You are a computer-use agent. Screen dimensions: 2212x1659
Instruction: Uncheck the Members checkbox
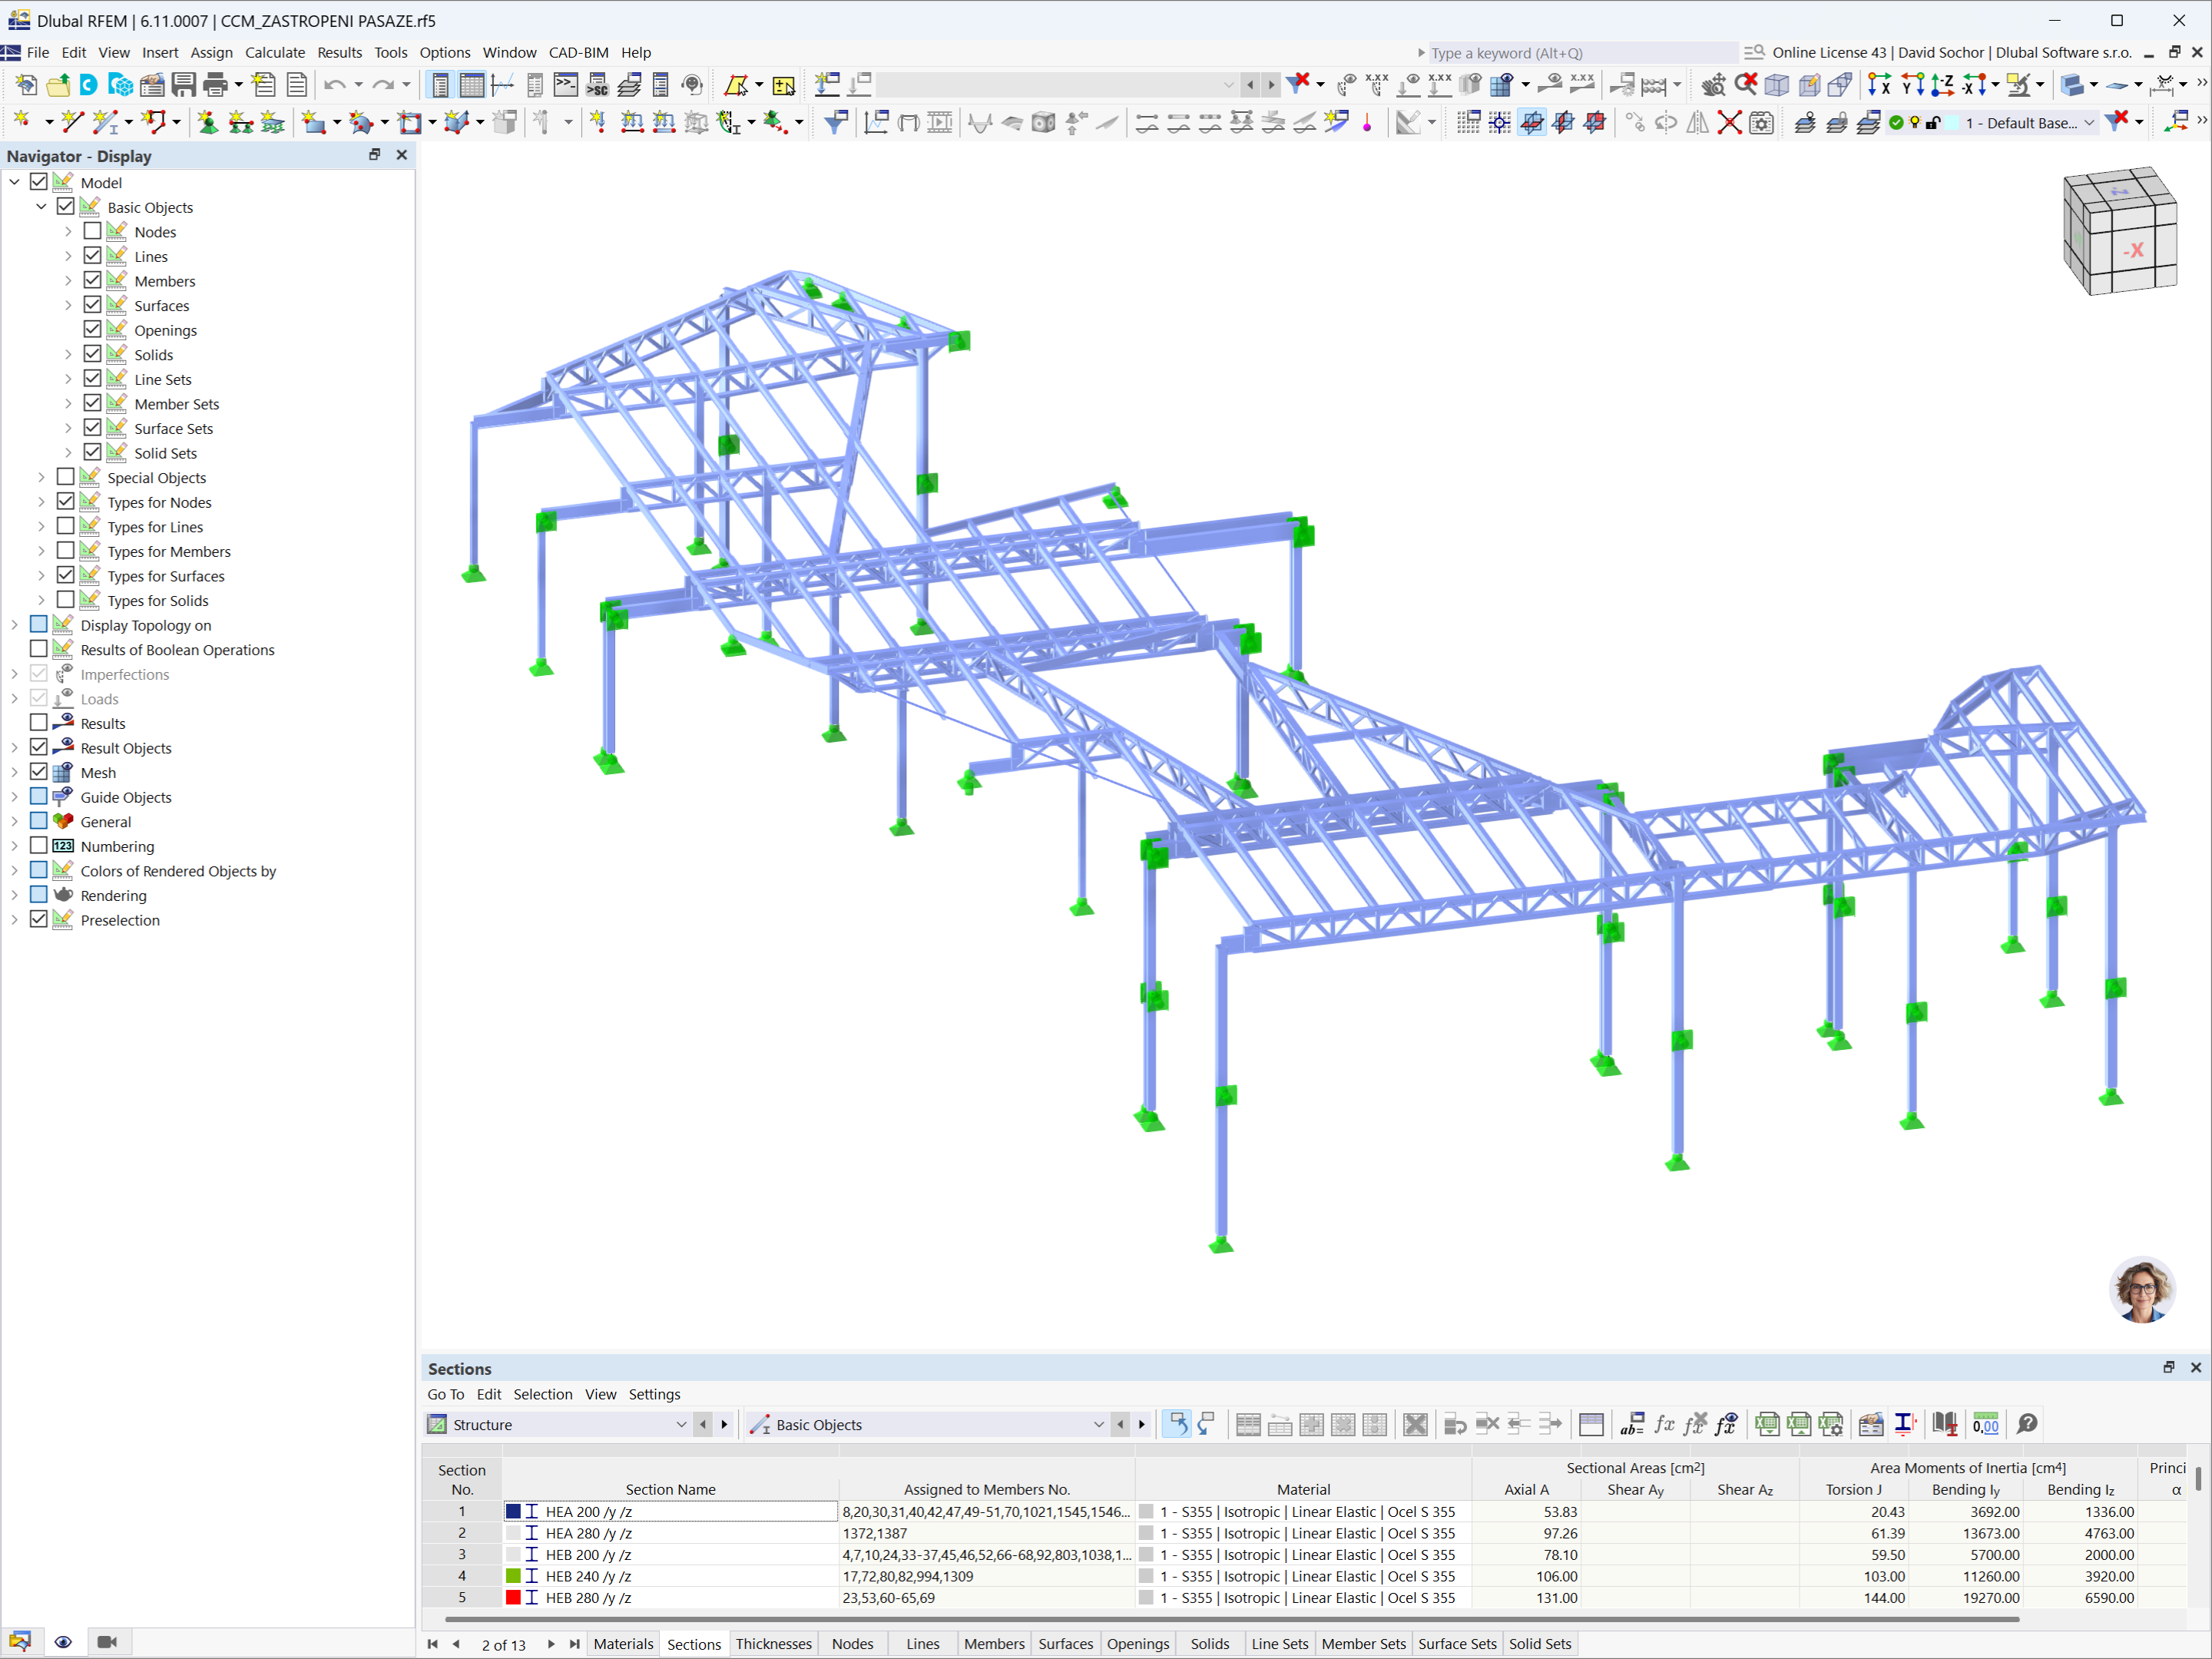pos(92,280)
